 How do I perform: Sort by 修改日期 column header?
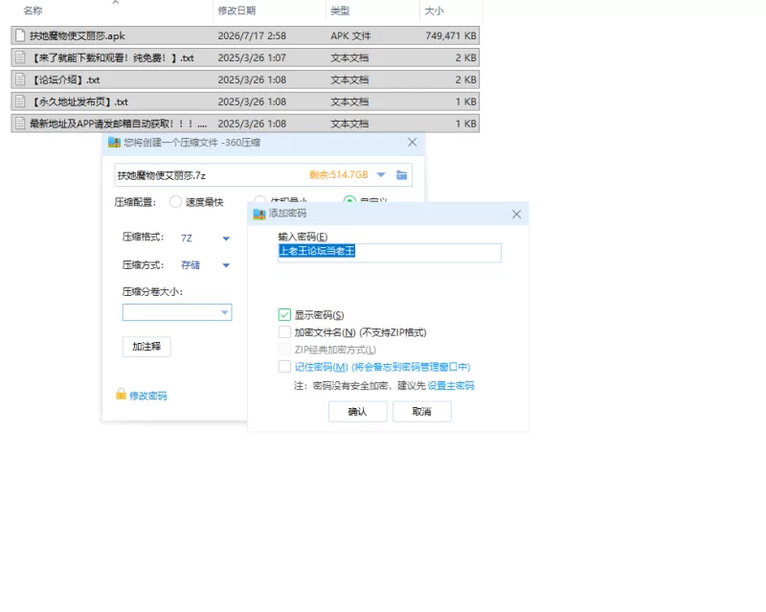[x=237, y=11]
